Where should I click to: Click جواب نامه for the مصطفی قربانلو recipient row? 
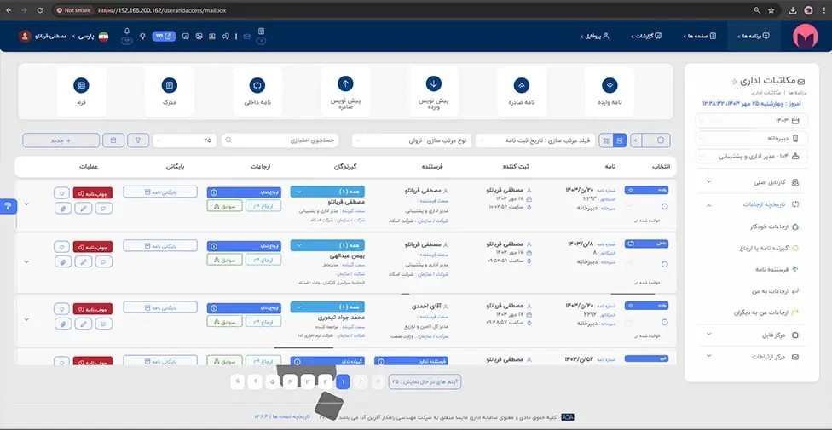(x=92, y=192)
